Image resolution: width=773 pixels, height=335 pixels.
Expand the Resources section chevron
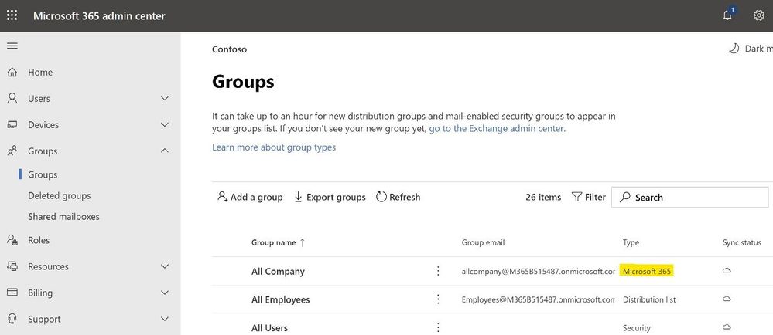click(x=165, y=266)
